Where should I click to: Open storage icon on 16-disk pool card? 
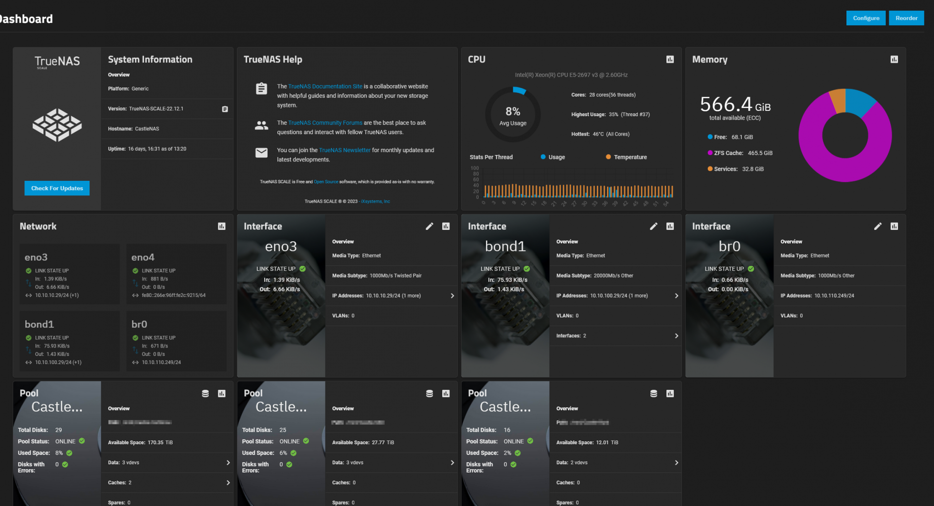click(x=654, y=393)
